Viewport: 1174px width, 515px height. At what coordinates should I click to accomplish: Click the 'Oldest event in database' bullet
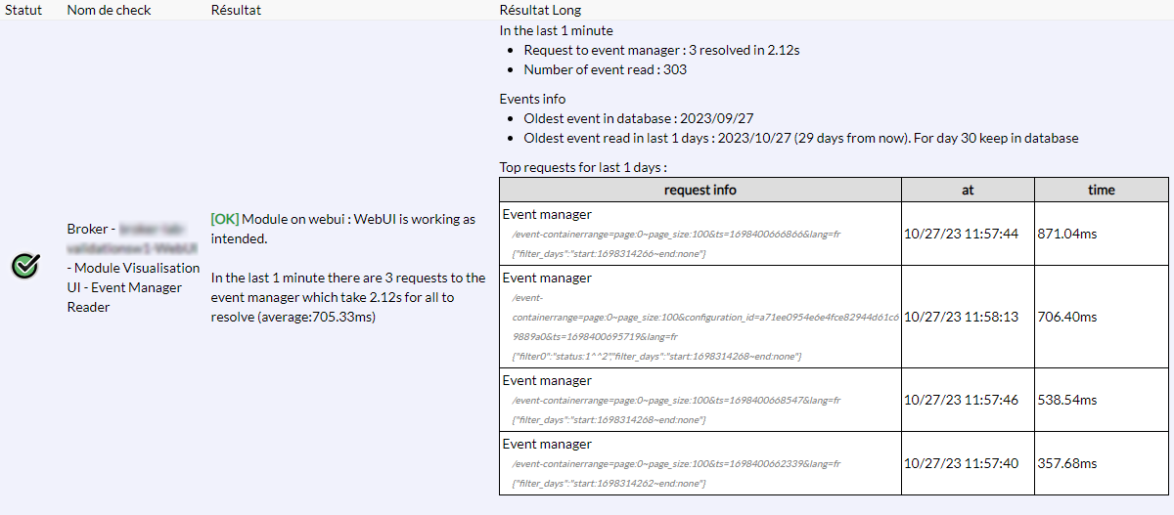click(x=639, y=118)
